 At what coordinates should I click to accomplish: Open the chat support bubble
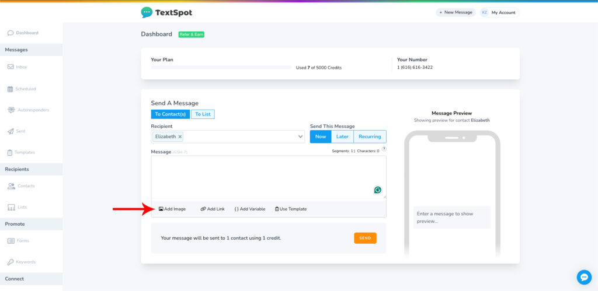tap(584, 277)
